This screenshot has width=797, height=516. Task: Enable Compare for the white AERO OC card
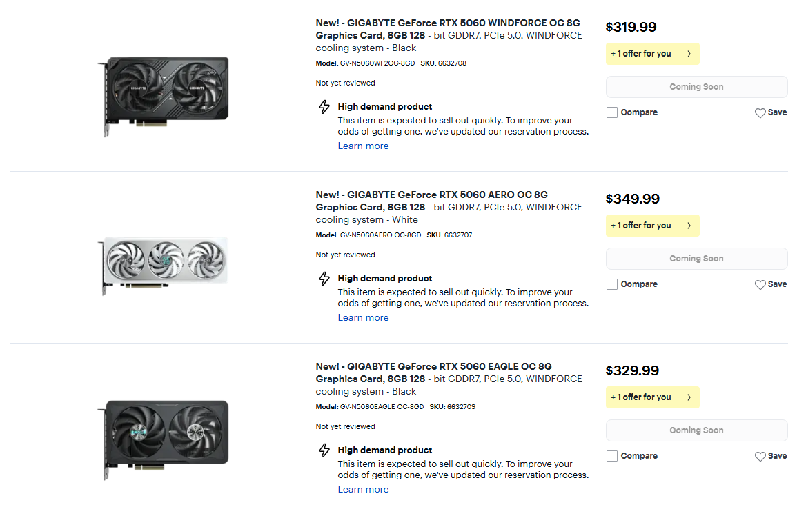[612, 284]
